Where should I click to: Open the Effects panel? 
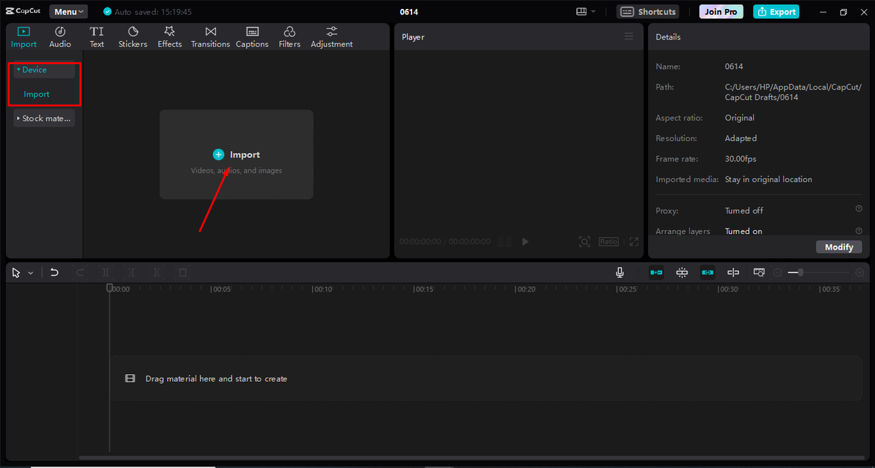point(170,37)
